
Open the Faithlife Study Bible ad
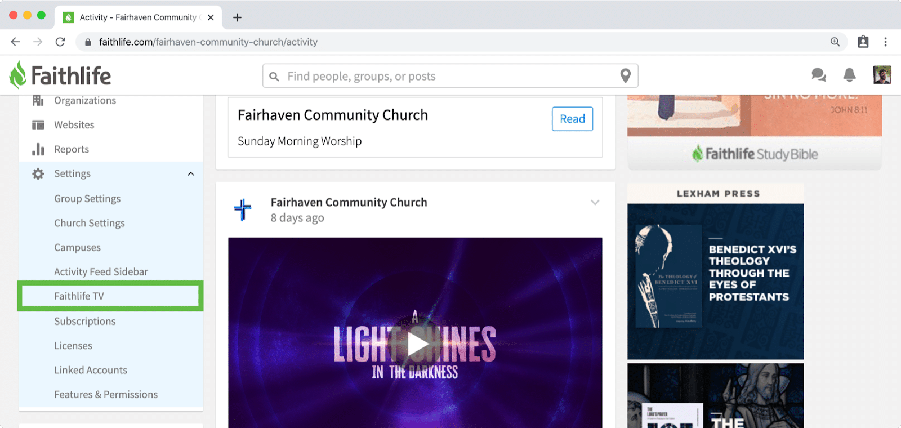755,132
